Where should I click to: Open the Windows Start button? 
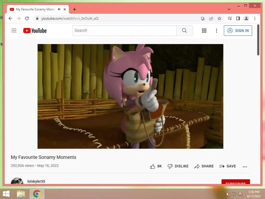click(x=6, y=194)
